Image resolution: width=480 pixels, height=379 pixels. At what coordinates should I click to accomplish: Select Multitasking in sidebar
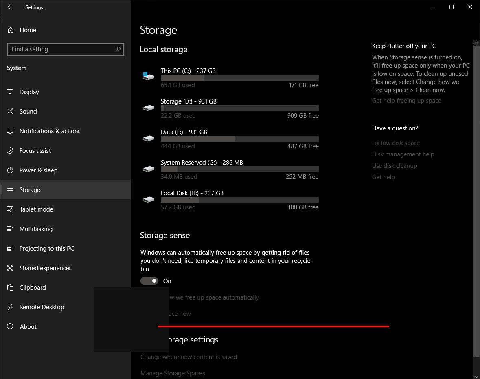65,229
